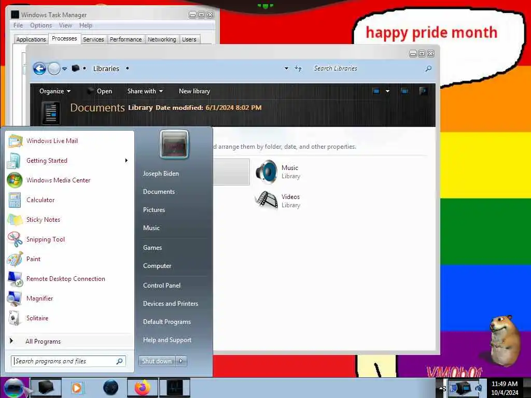Open the Share with dropdown
This screenshot has height=398, width=531.
coord(145,91)
